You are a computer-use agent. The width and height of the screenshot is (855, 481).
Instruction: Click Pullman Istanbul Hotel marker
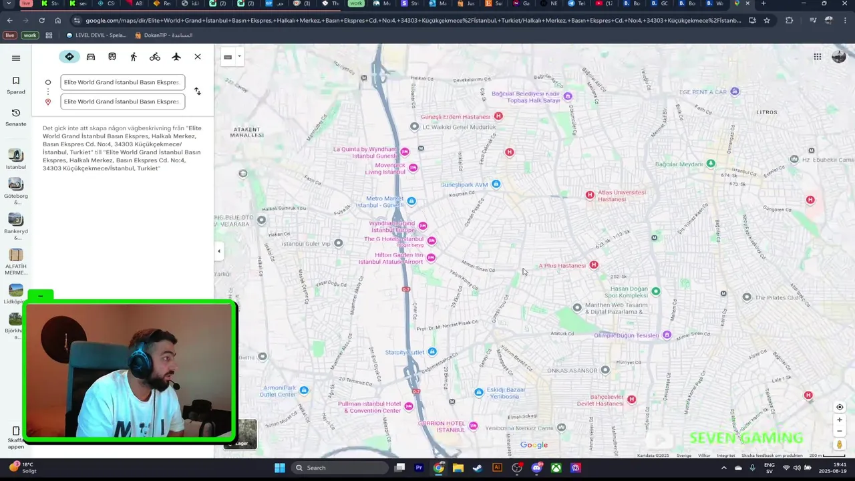409,406
